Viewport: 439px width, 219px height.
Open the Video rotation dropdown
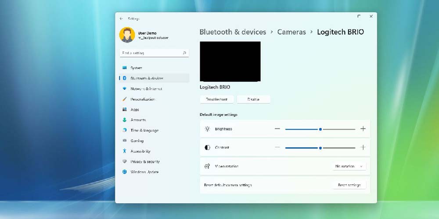coord(349,166)
